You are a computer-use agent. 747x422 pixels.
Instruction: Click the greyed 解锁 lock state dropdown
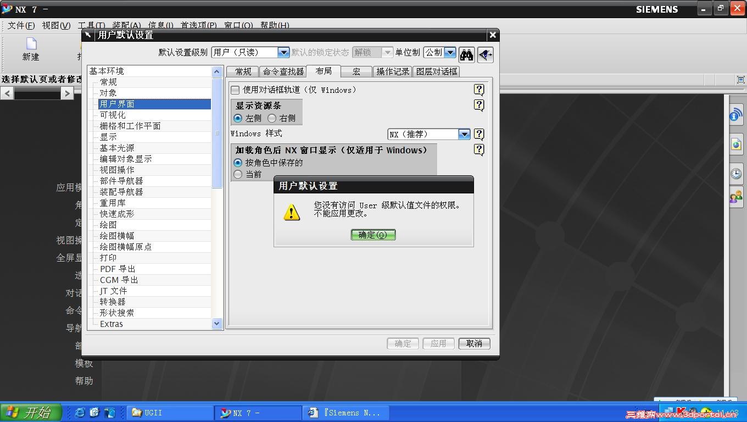tap(372, 52)
